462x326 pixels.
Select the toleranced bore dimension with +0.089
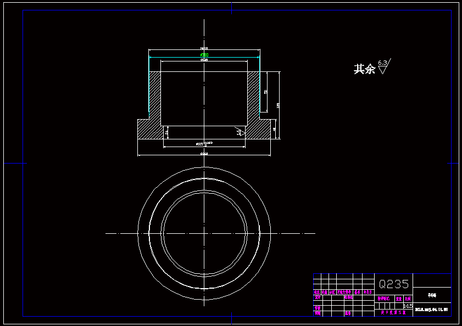pos(204,144)
